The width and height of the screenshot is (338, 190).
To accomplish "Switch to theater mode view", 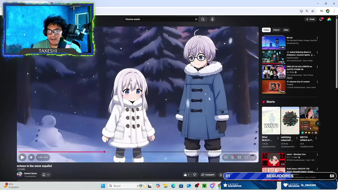I will coord(239,157).
